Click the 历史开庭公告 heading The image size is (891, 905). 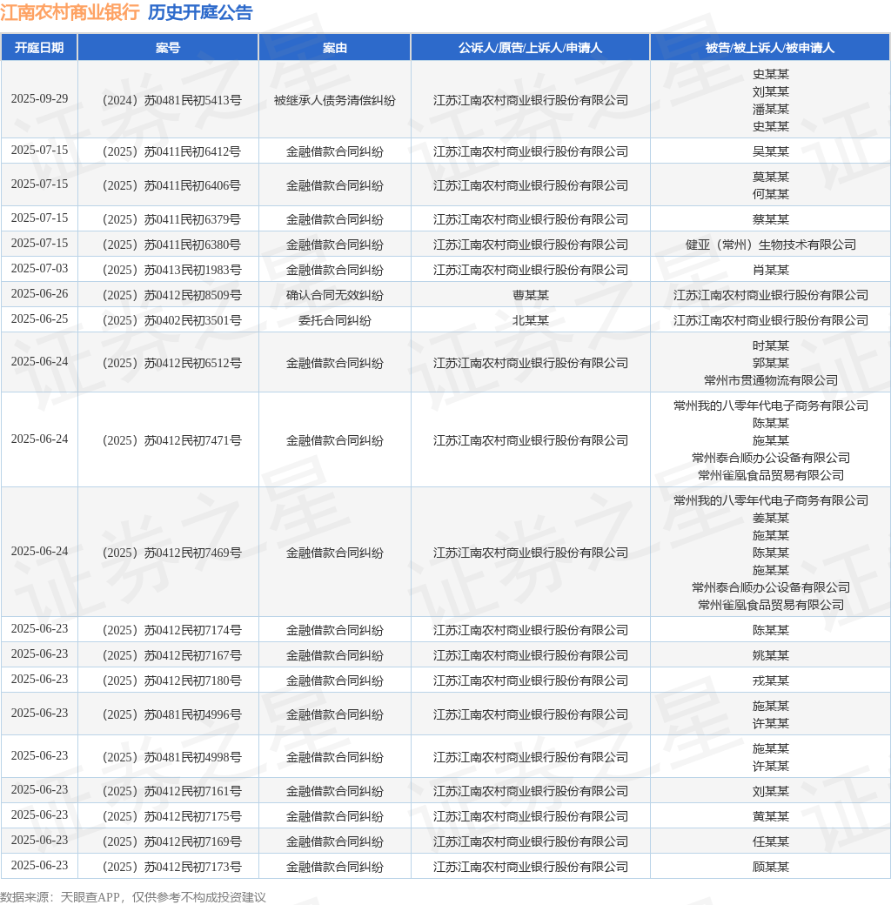point(200,13)
